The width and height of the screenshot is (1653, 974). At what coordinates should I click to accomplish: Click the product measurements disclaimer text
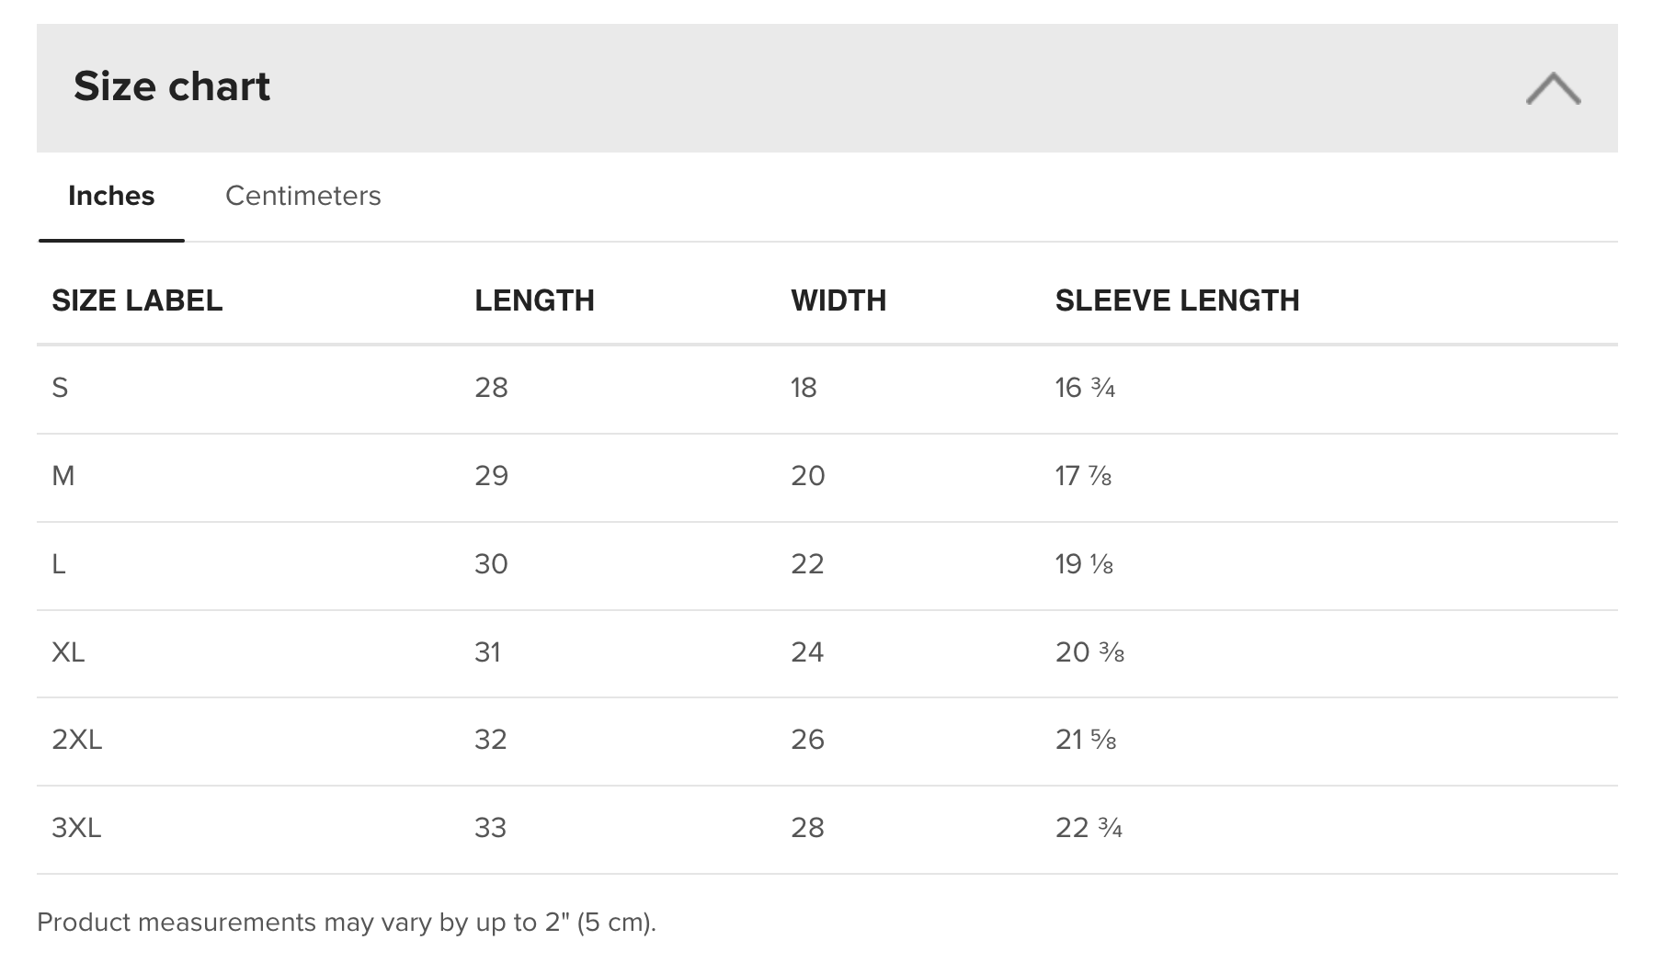tap(347, 922)
